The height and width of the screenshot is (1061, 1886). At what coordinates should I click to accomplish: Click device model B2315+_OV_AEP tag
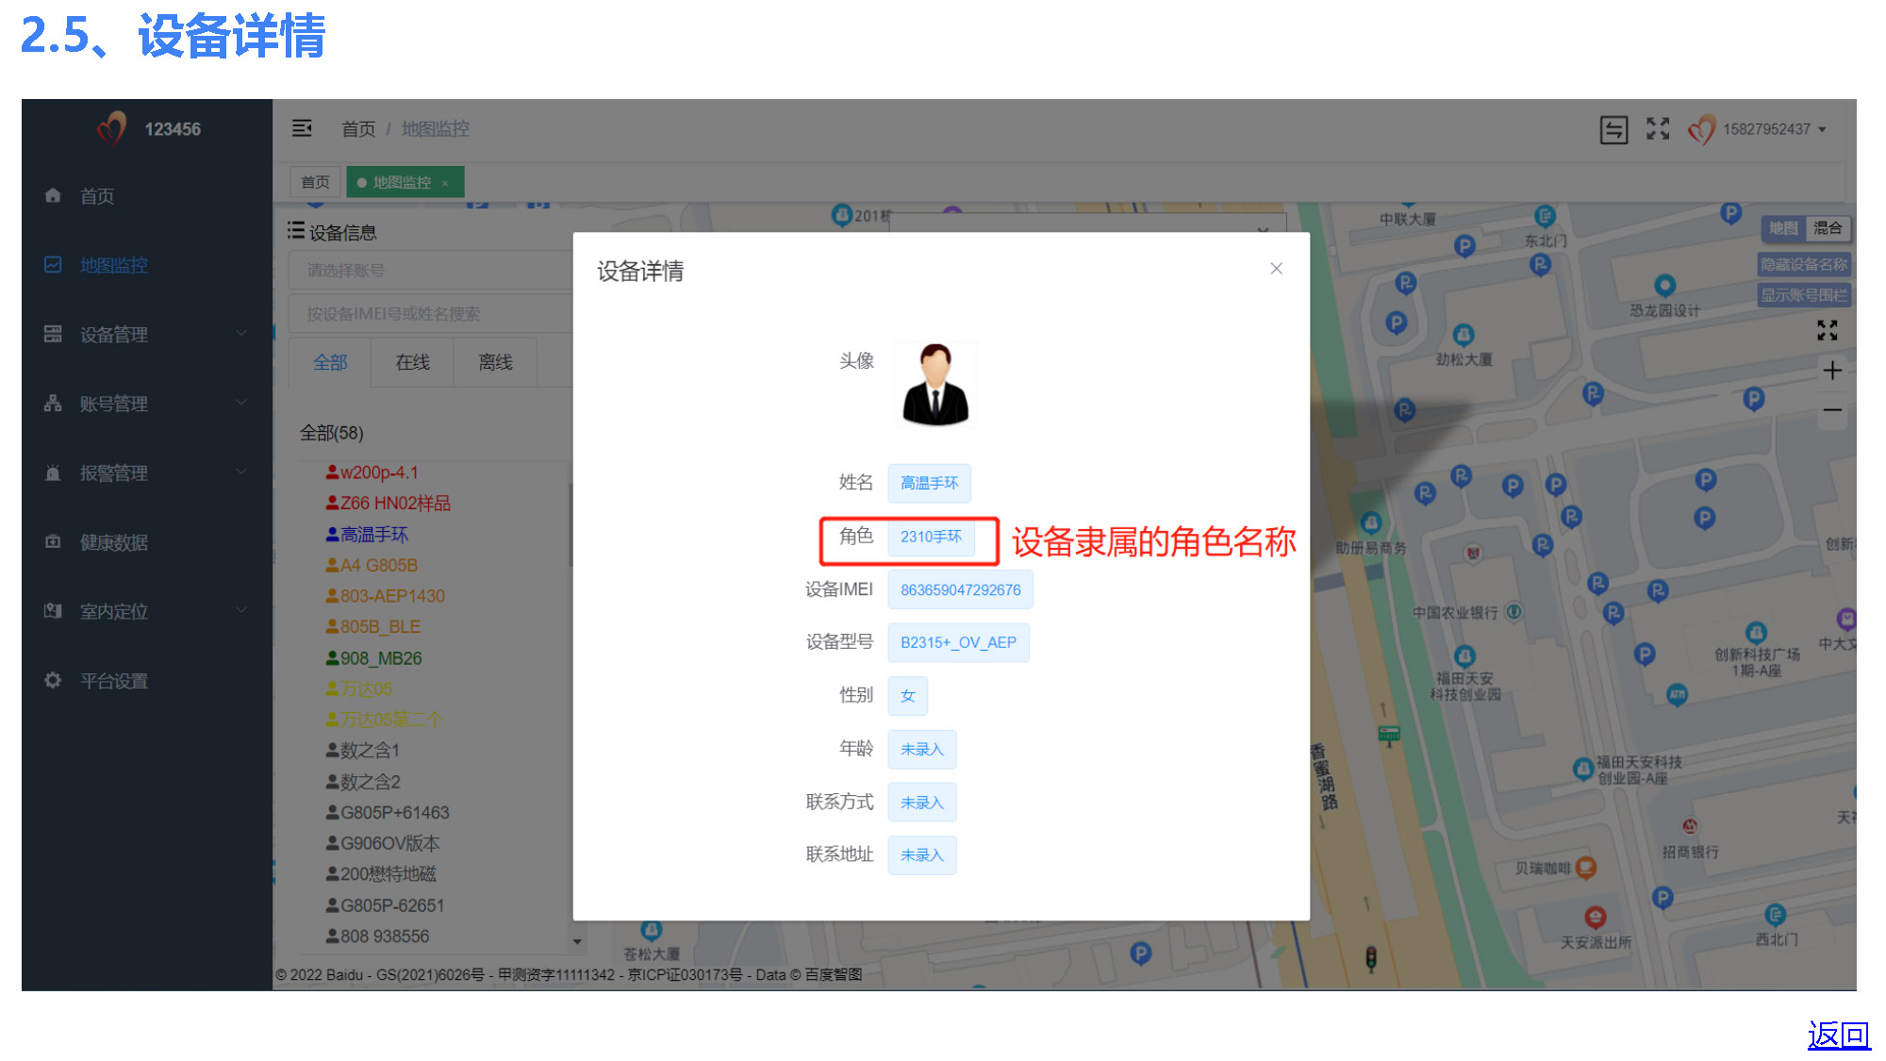point(958,643)
